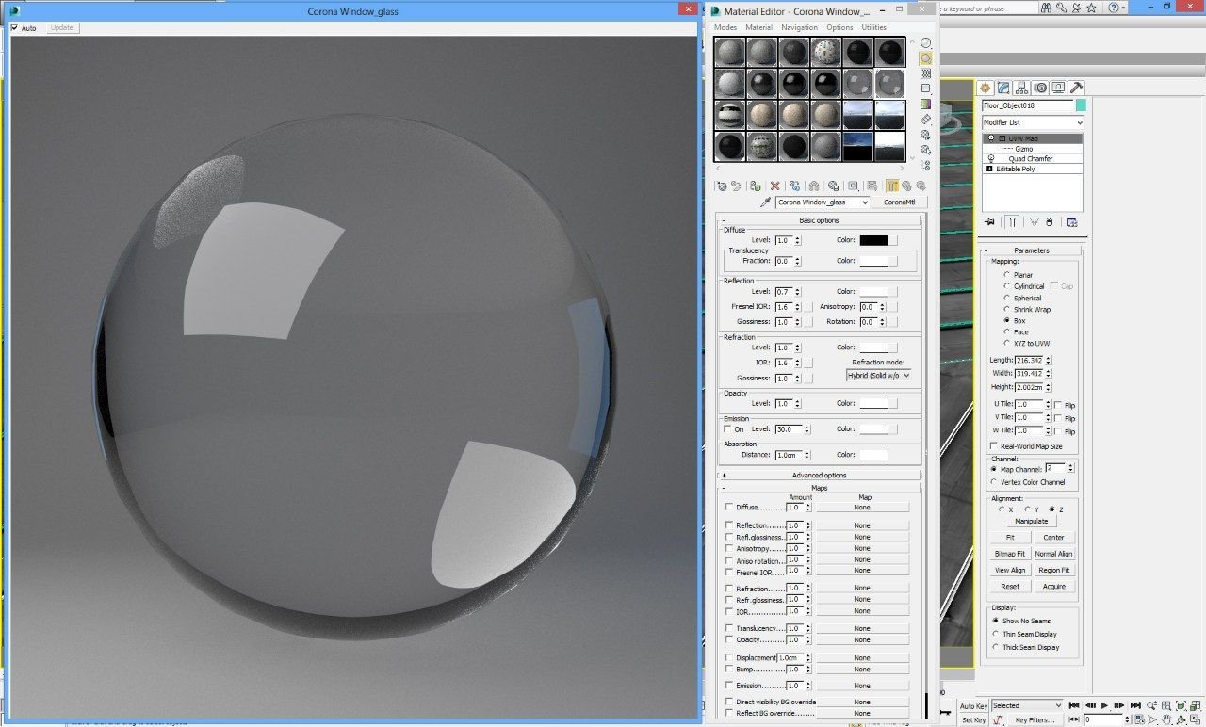The image size is (1206, 727).
Task: Expand the Advanced options rollout
Action: (x=819, y=476)
